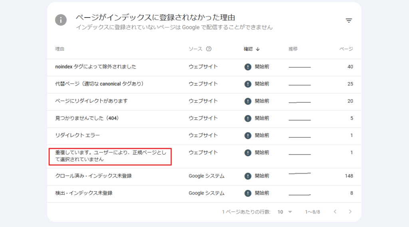The width and height of the screenshot is (409, 227).
Task: Click Google システム source in クロール済み row
Action: coord(206,176)
